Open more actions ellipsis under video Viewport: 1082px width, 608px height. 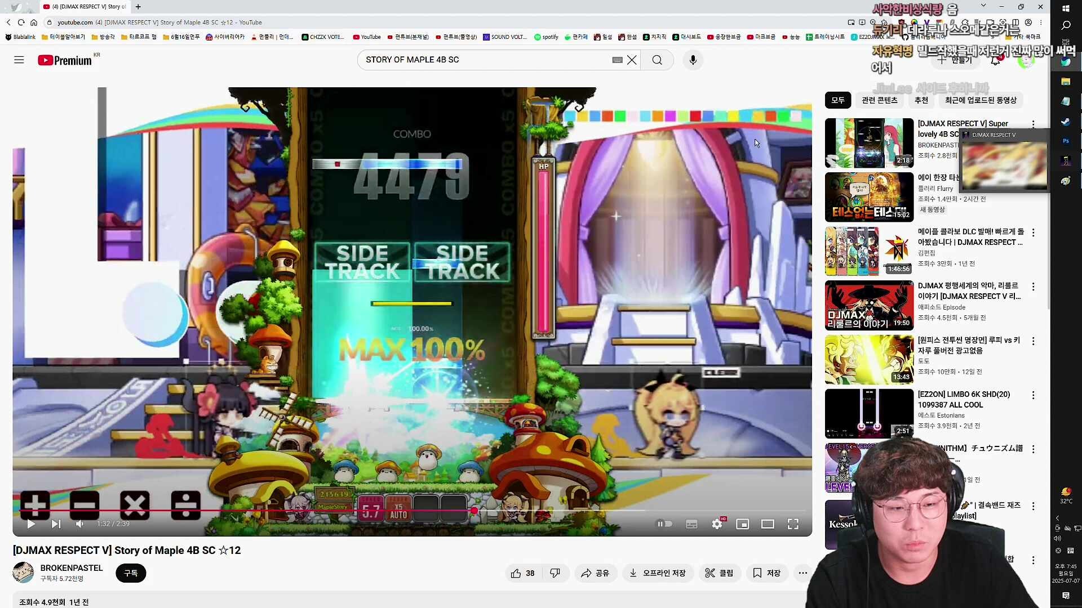point(803,573)
